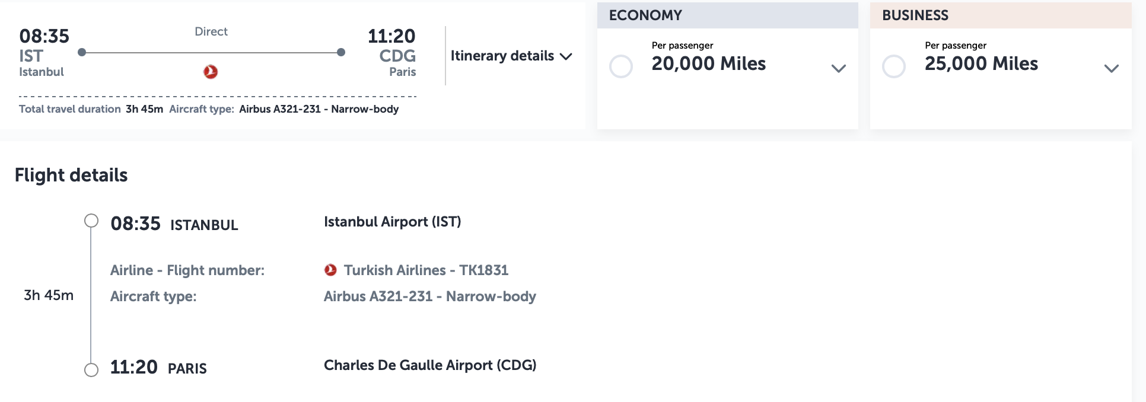Viewport: 1146px width, 402px height.
Task: Click Istanbul Airport (IST) in Flight details
Action: click(x=393, y=222)
